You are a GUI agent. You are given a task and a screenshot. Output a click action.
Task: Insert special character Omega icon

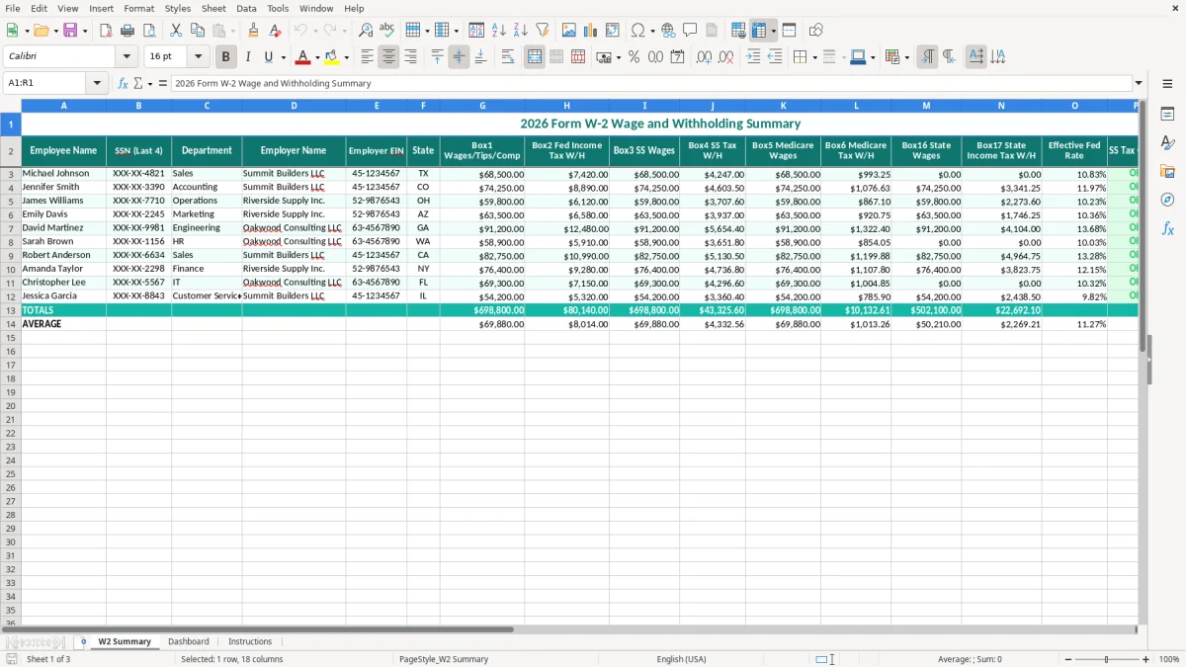(637, 31)
